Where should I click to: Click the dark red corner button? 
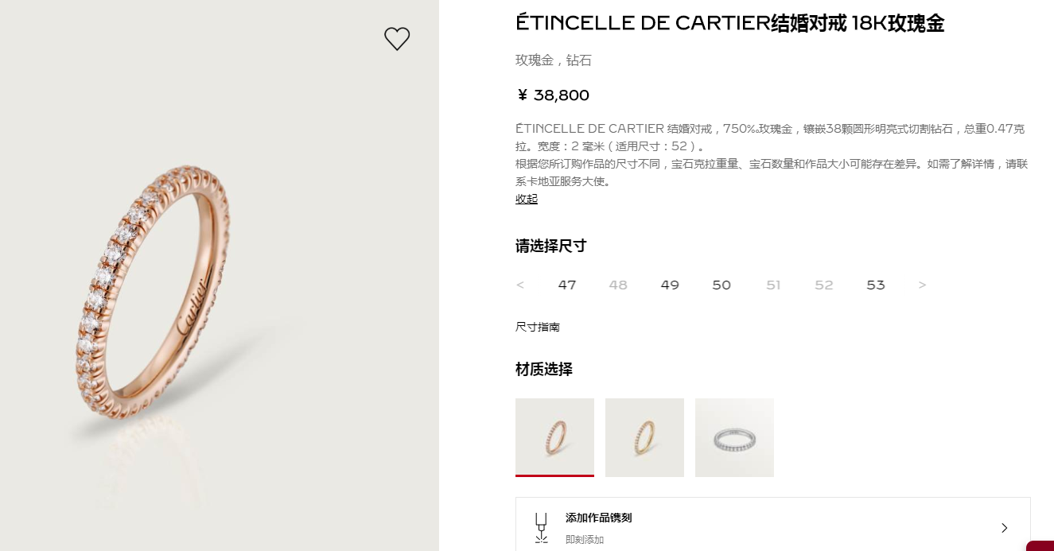point(1040,545)
